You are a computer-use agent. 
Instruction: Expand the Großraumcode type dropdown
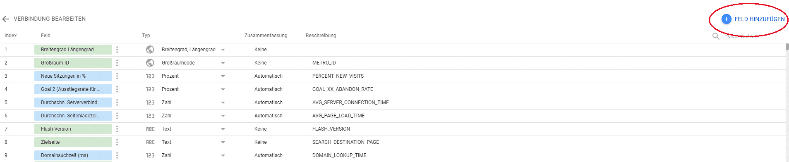(x=223, y=63)
